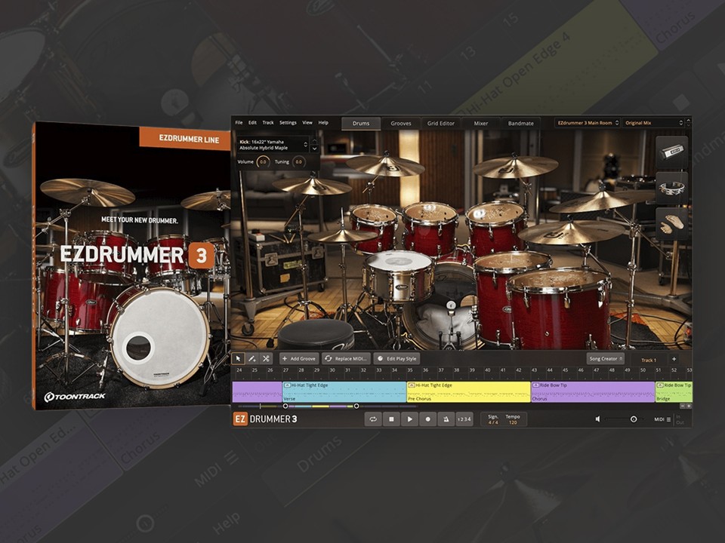Open the Help menu

(323, 123)
